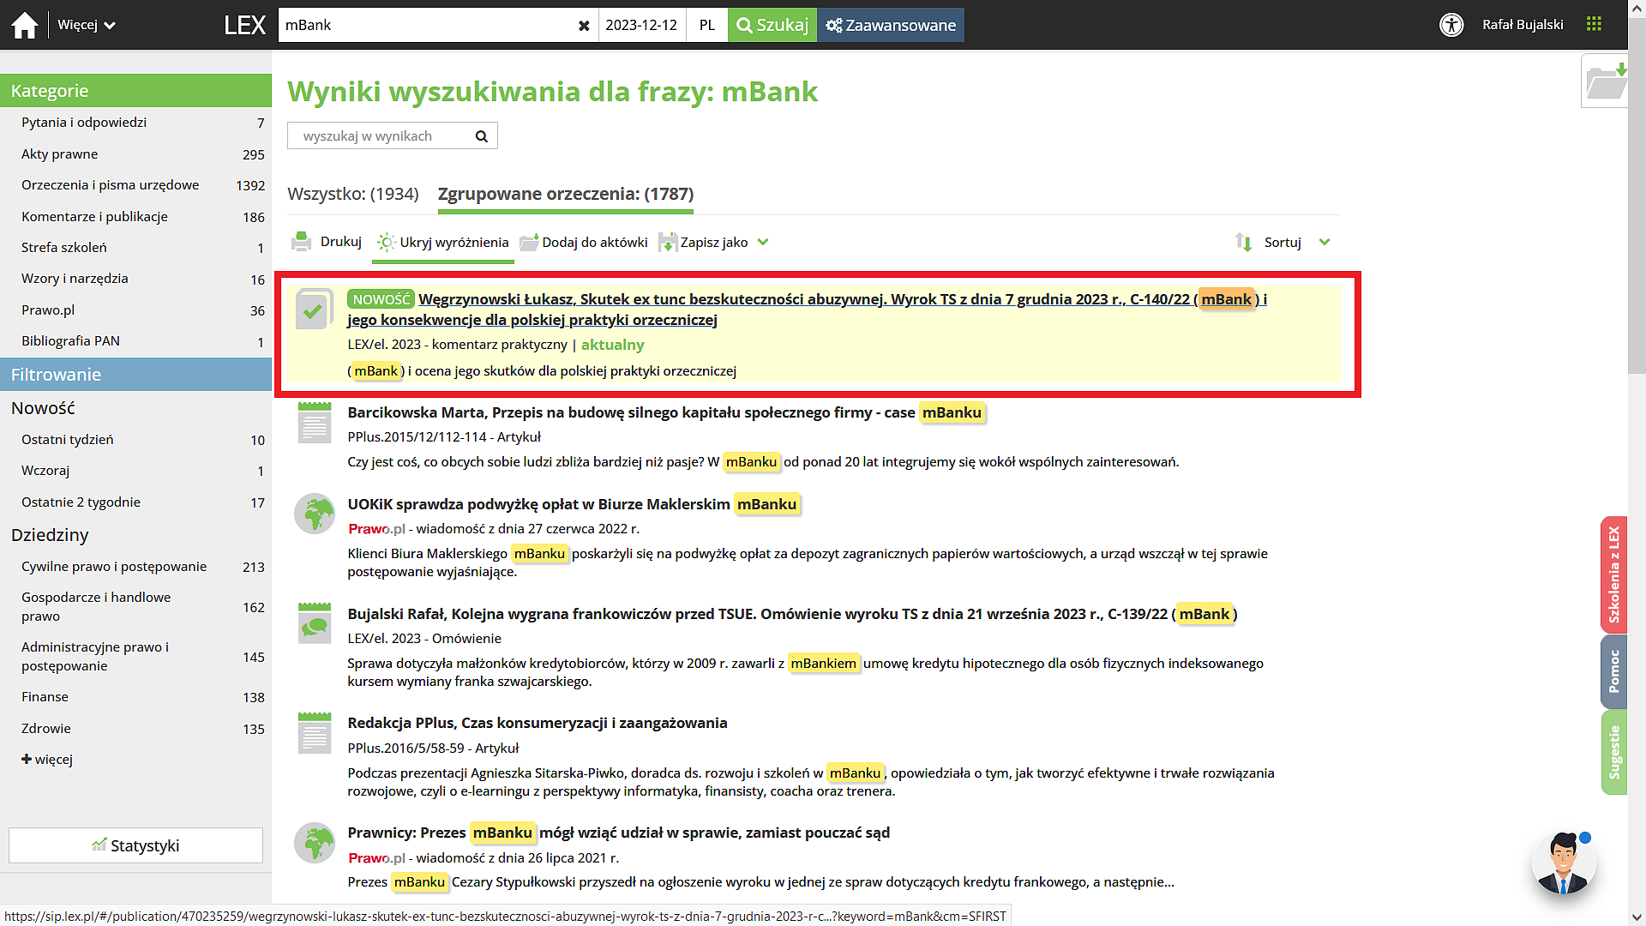
Task: Click the magnifier in search-in-results box
Action: click(x=482, y=136)
